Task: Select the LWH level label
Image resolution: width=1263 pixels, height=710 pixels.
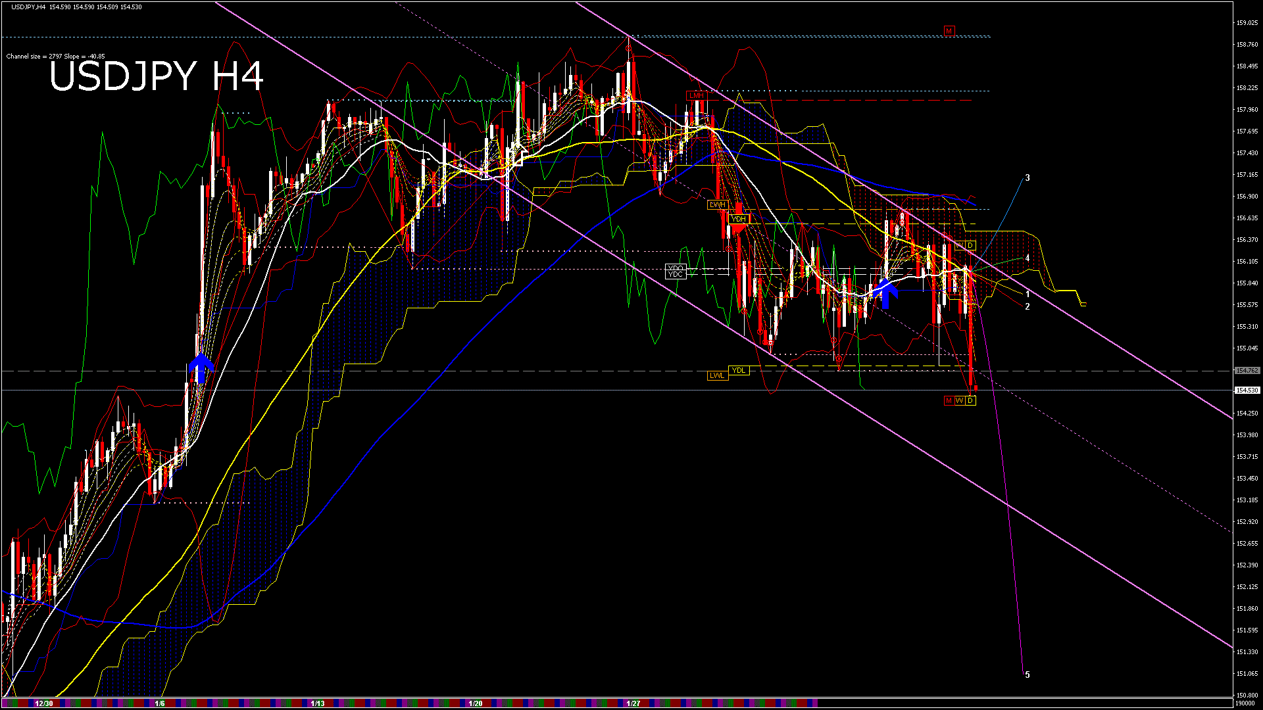Action: 718,205
